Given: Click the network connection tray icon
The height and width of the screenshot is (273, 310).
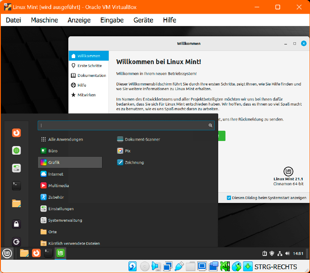Looking at the screenshot, I should click(x=280, y=253).
